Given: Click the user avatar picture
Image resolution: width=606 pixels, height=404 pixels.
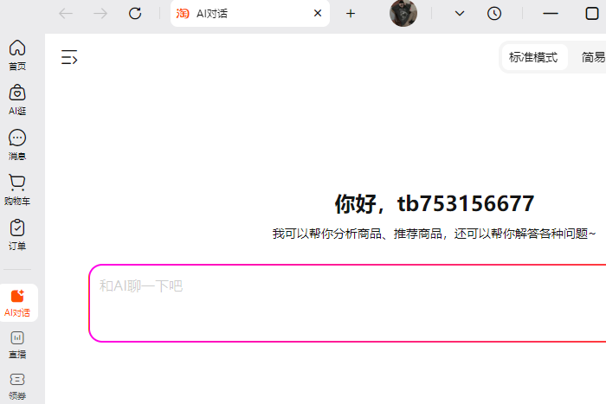Looking at the screenshot, I should [403, 13].
